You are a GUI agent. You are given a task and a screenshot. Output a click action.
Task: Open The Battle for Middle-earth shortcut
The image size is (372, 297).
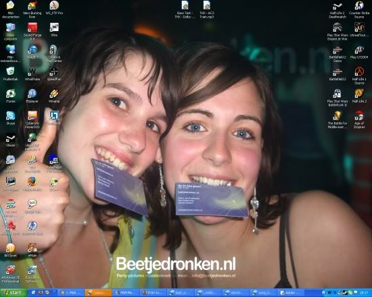pyautogui.click(x=338, y=119)
